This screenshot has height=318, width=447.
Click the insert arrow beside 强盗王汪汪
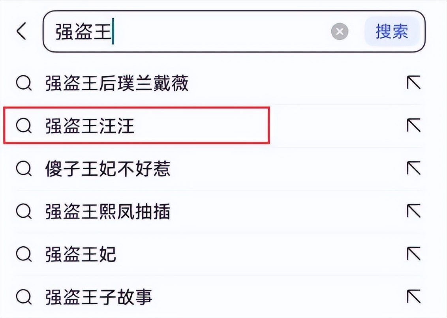[412, 126]
